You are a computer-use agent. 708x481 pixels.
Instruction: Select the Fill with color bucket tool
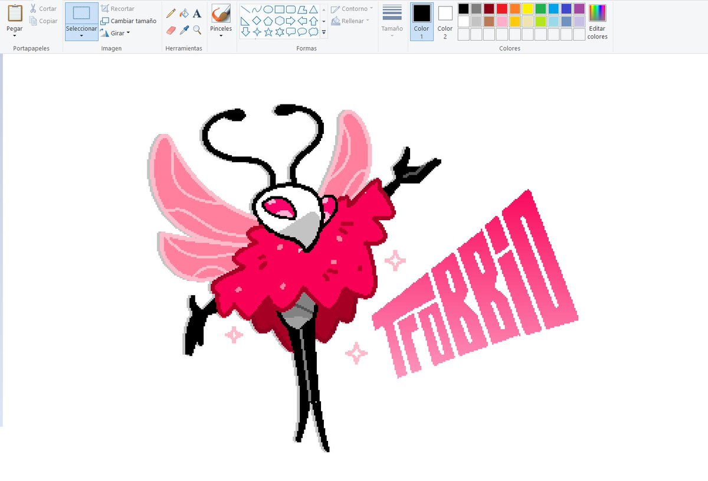[x=184, y=12]
